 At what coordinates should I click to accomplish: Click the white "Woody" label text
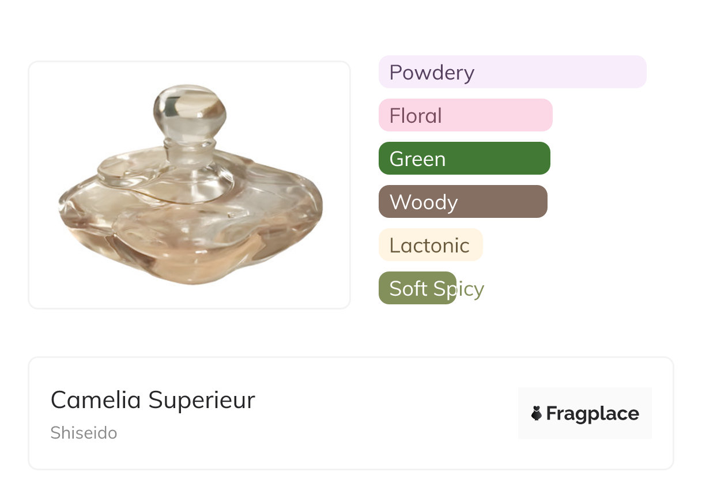coord(424,202)
